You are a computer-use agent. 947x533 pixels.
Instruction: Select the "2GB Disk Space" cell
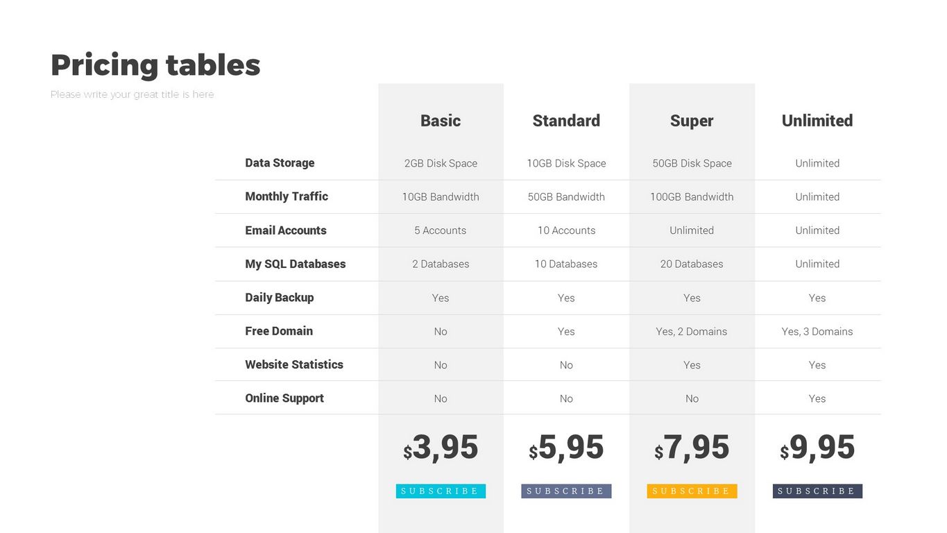coord(441,164)
